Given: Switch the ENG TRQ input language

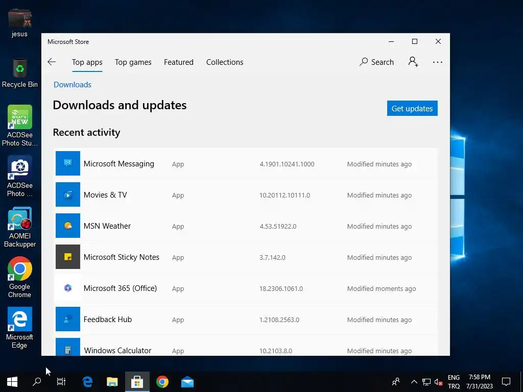Looking at the screenshot, I should coord(454,382).
